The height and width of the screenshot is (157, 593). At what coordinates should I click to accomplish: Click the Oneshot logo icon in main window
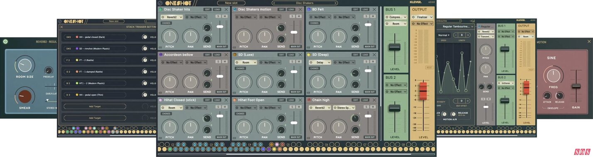160,3
